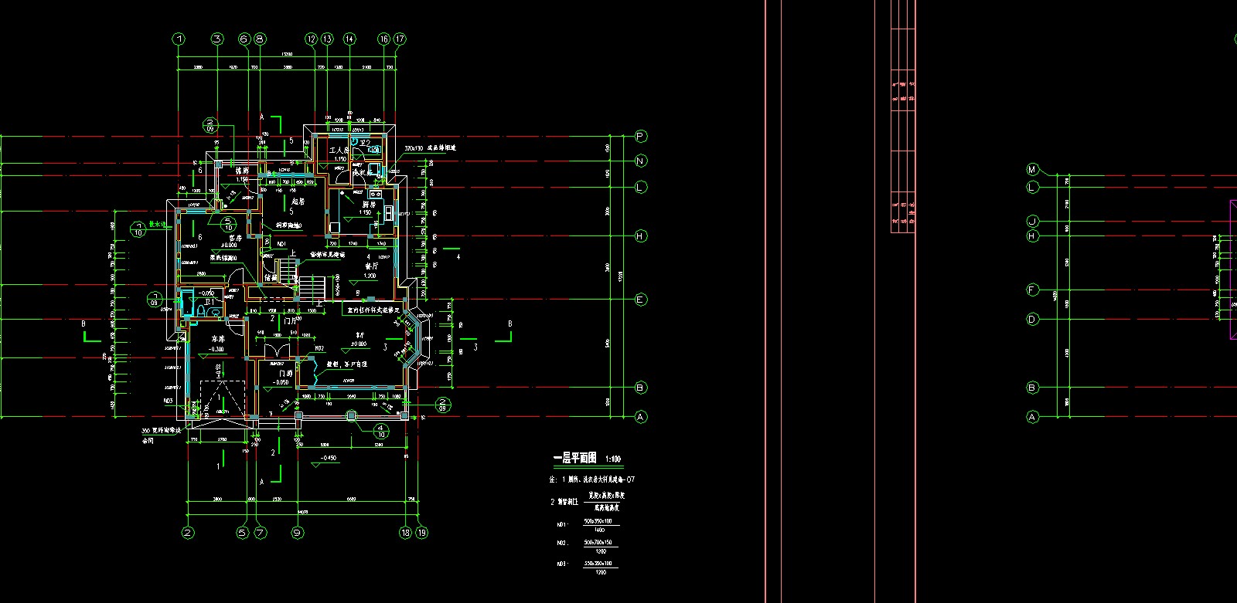Click the 1:100 scale label beside the title
Screen dimensions: 1237x603
pyautogui.click(x=612, y=459)
